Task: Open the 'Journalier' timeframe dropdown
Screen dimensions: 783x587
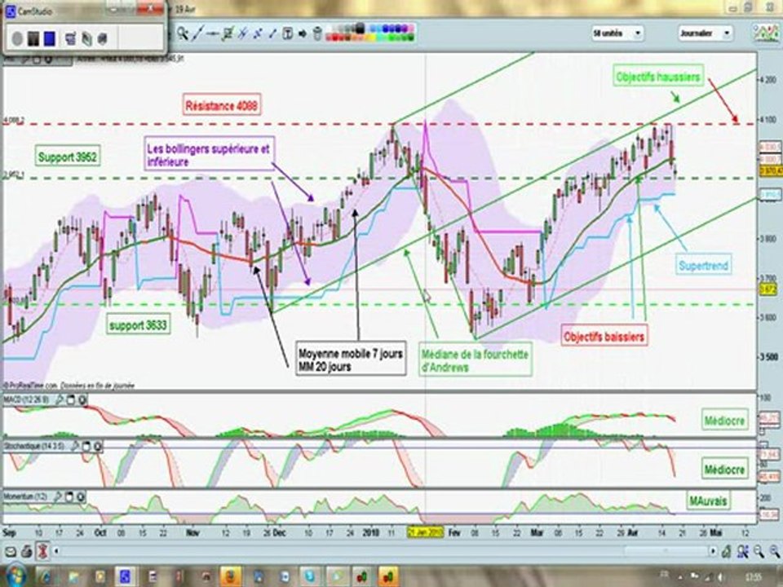Action: [705, 33]
